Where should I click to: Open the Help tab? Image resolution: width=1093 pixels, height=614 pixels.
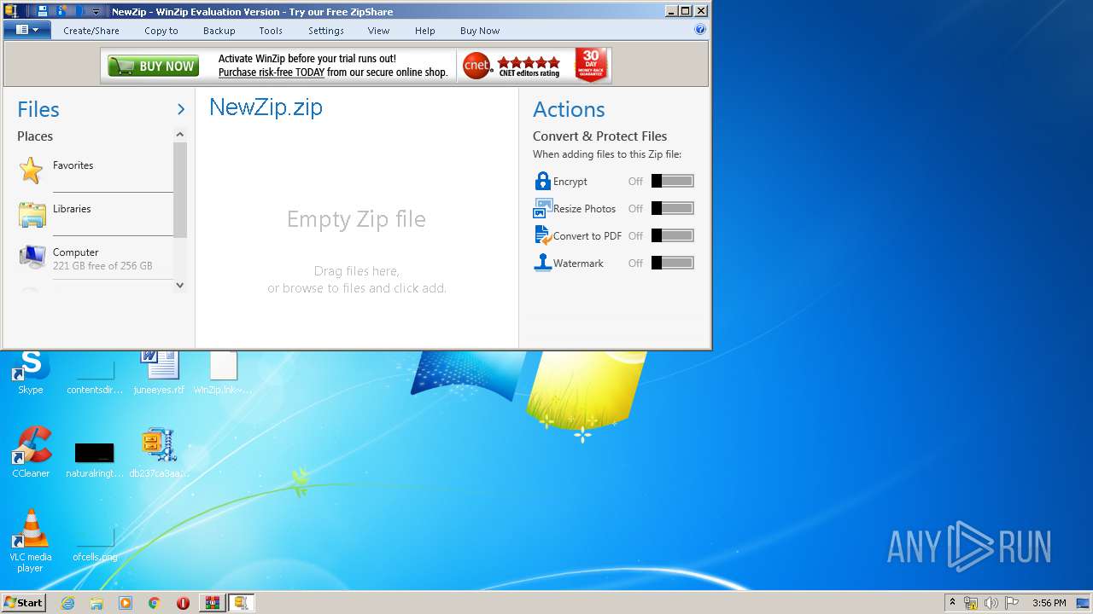pos(425,31)
